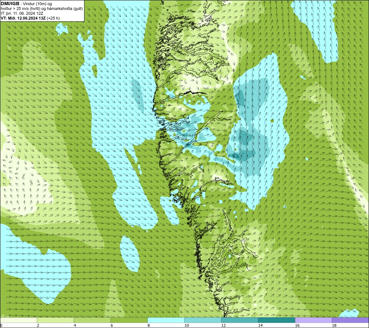Screen dimensions: 369x328
Task: Click the '0' tick label on the scale
Action: coord(1,326)
